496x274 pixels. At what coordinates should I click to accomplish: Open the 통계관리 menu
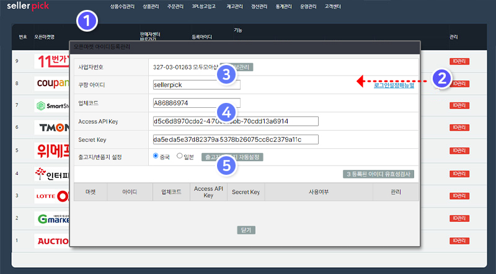click(285, 6)
